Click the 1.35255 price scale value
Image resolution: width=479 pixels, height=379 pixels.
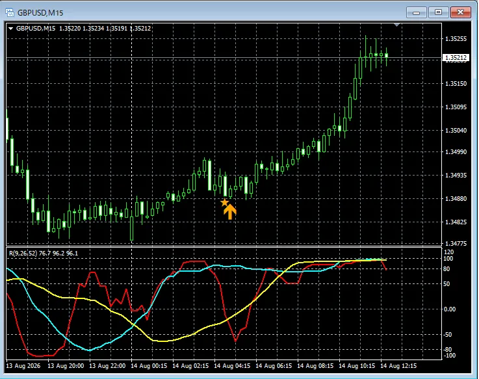click(x=456, y=38)
